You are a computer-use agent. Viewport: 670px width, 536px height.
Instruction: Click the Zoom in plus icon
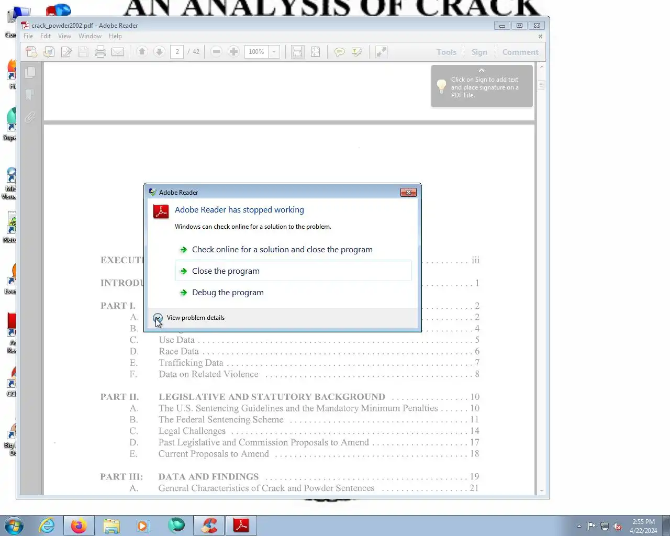coord(233,52)
